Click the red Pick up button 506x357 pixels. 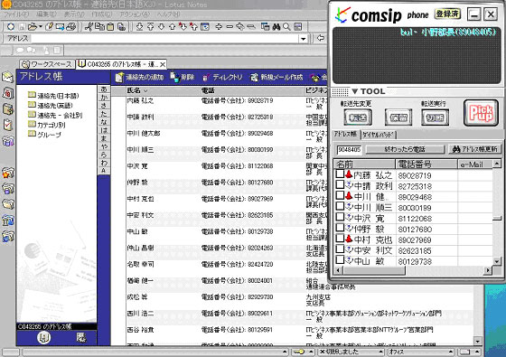coord(481,113)
